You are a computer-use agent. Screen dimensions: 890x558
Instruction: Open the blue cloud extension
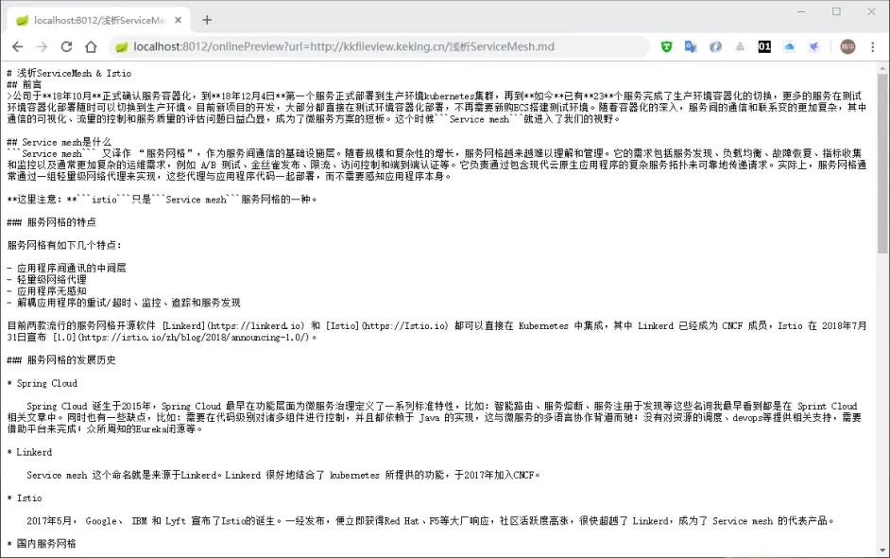[788, 45]
